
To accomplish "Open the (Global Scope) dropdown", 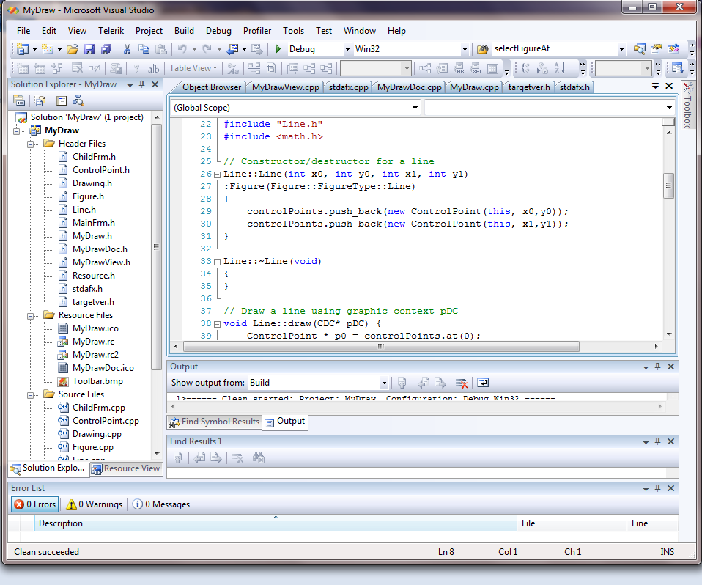I will coord(415,108).
